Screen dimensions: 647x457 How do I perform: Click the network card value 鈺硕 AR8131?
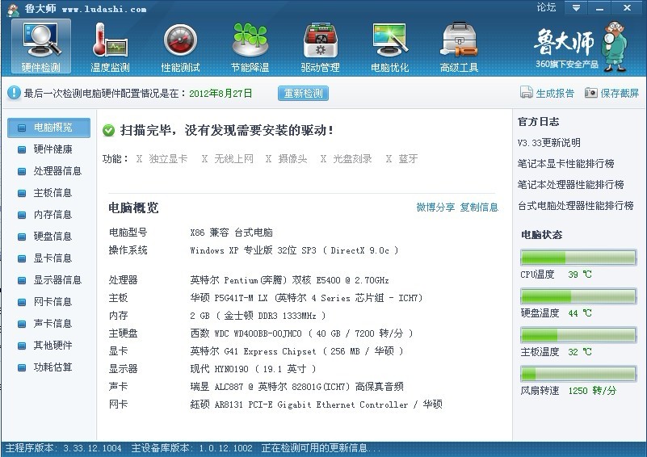click(x=316, y=405)
